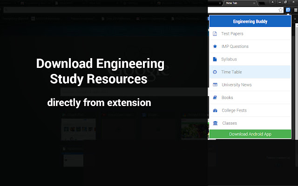
Task: Open College Fests entry
Action: click(250, 110)
